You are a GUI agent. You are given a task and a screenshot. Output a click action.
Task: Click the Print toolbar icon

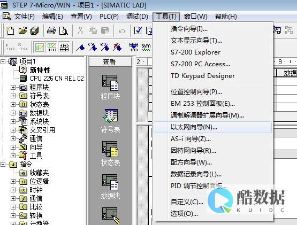[x=51, y=30]
